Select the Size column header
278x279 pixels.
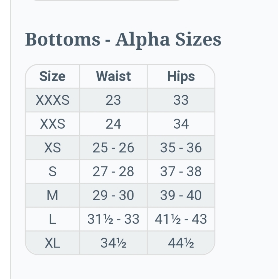click(53, 76)
